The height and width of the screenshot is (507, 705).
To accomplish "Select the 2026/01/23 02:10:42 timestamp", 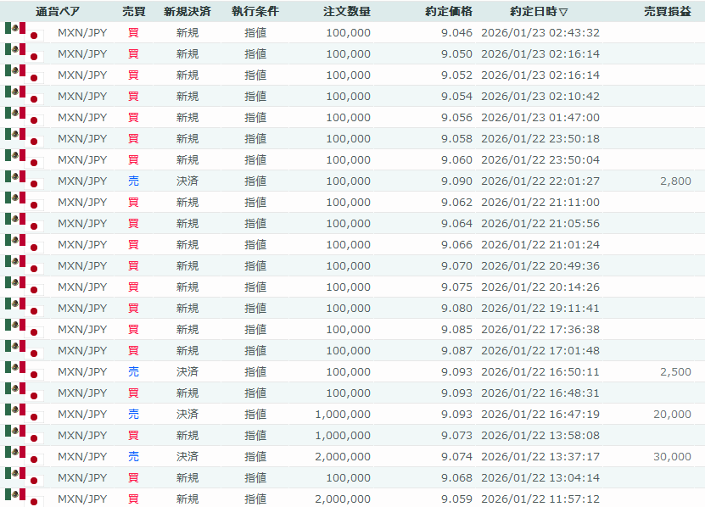I will coord(540,97).
